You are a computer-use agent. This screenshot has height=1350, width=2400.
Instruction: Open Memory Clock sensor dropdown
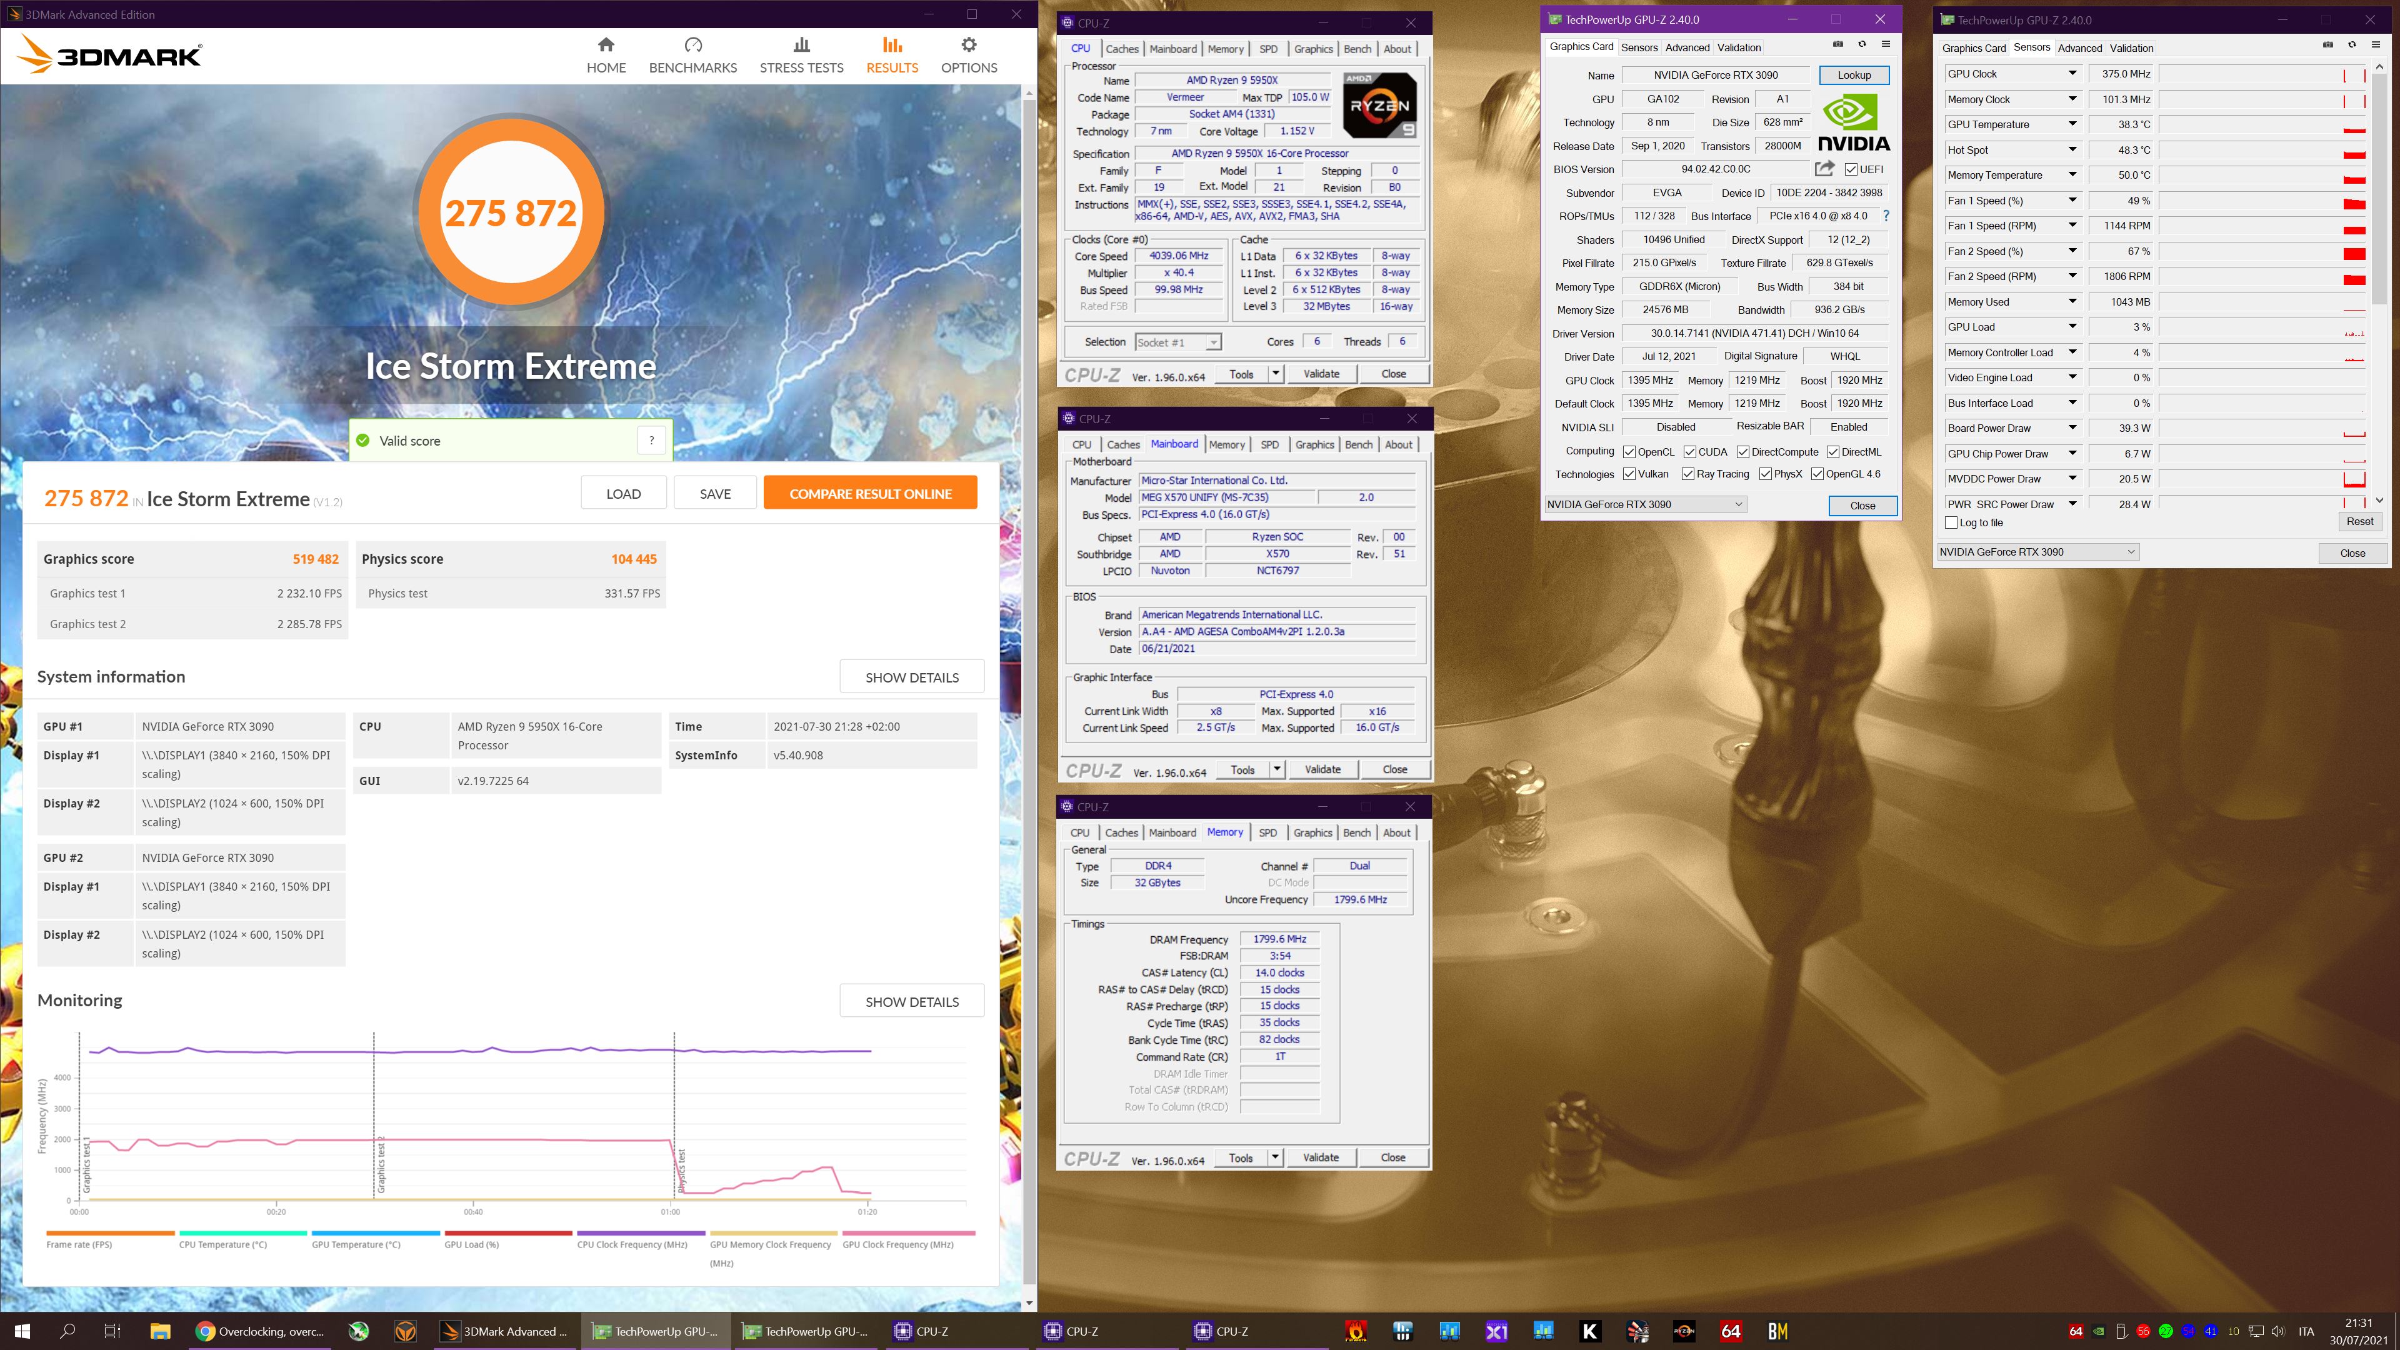point(2072,99)
